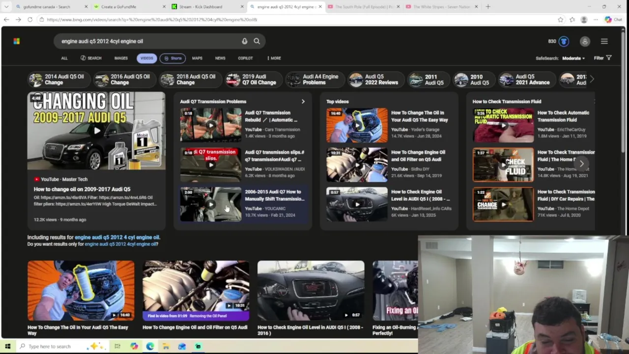Reload the page with refresh icon
This screenshot has width=629, height=354.
click(x=30, y=20)
